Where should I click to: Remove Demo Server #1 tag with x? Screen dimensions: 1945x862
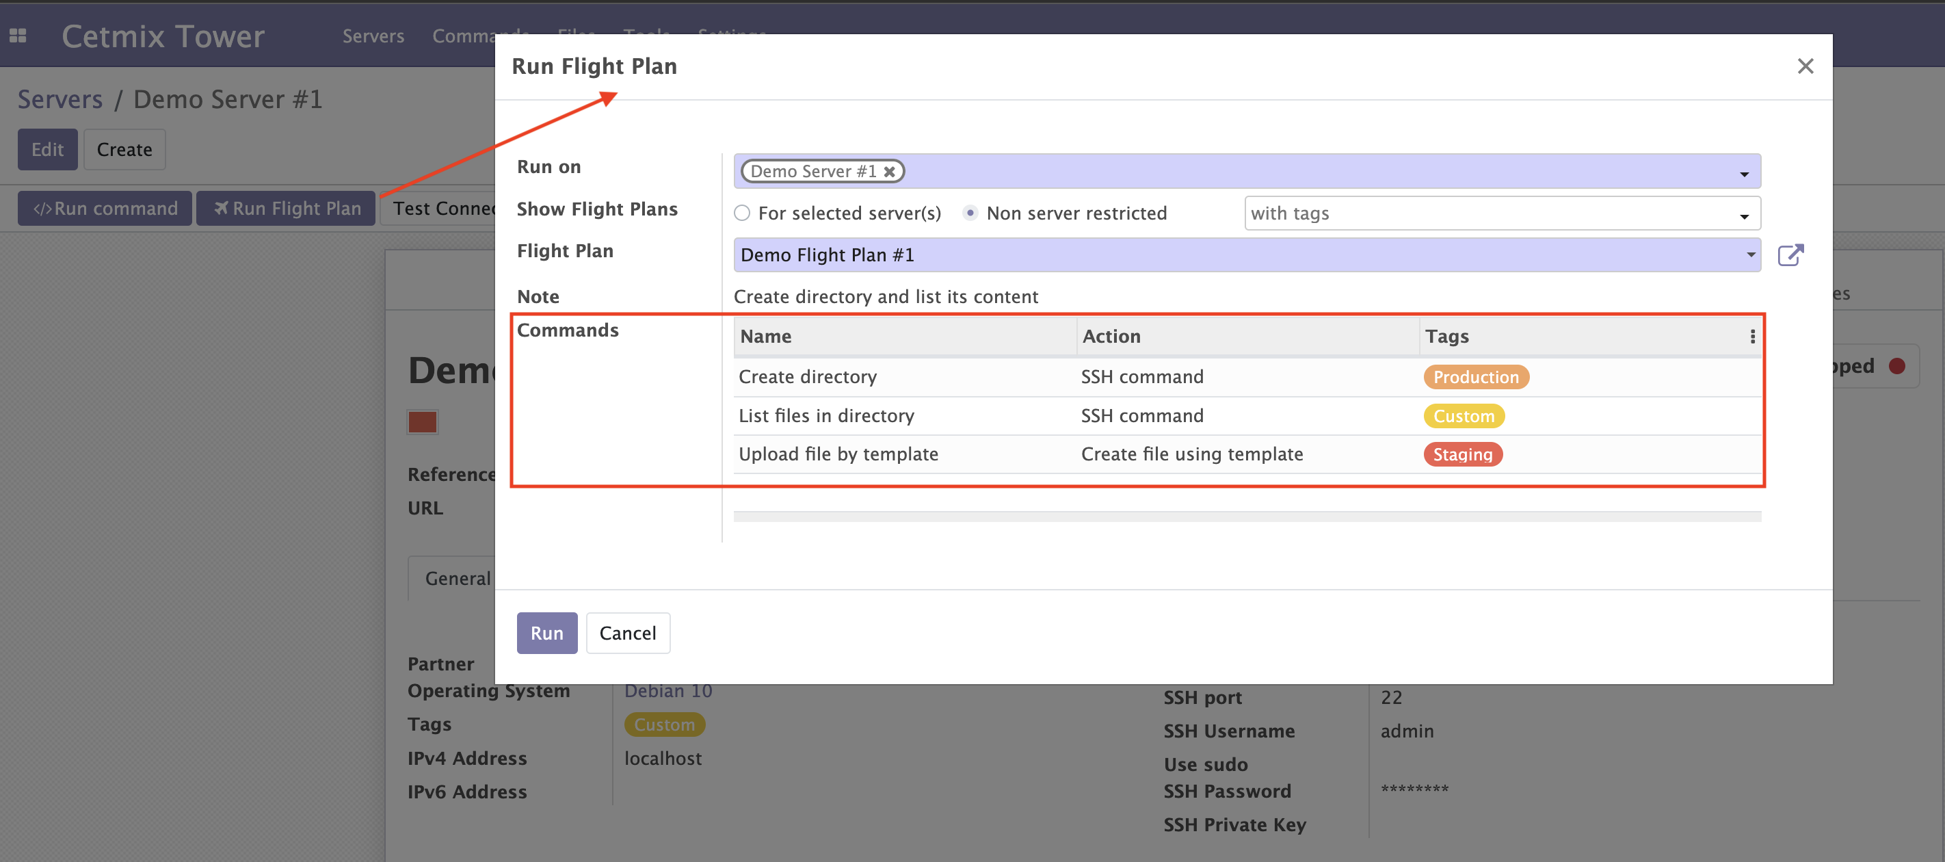[890, 172]
